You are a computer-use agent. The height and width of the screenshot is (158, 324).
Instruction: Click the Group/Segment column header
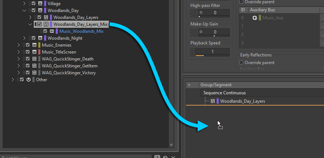click(x=216, y=85)
